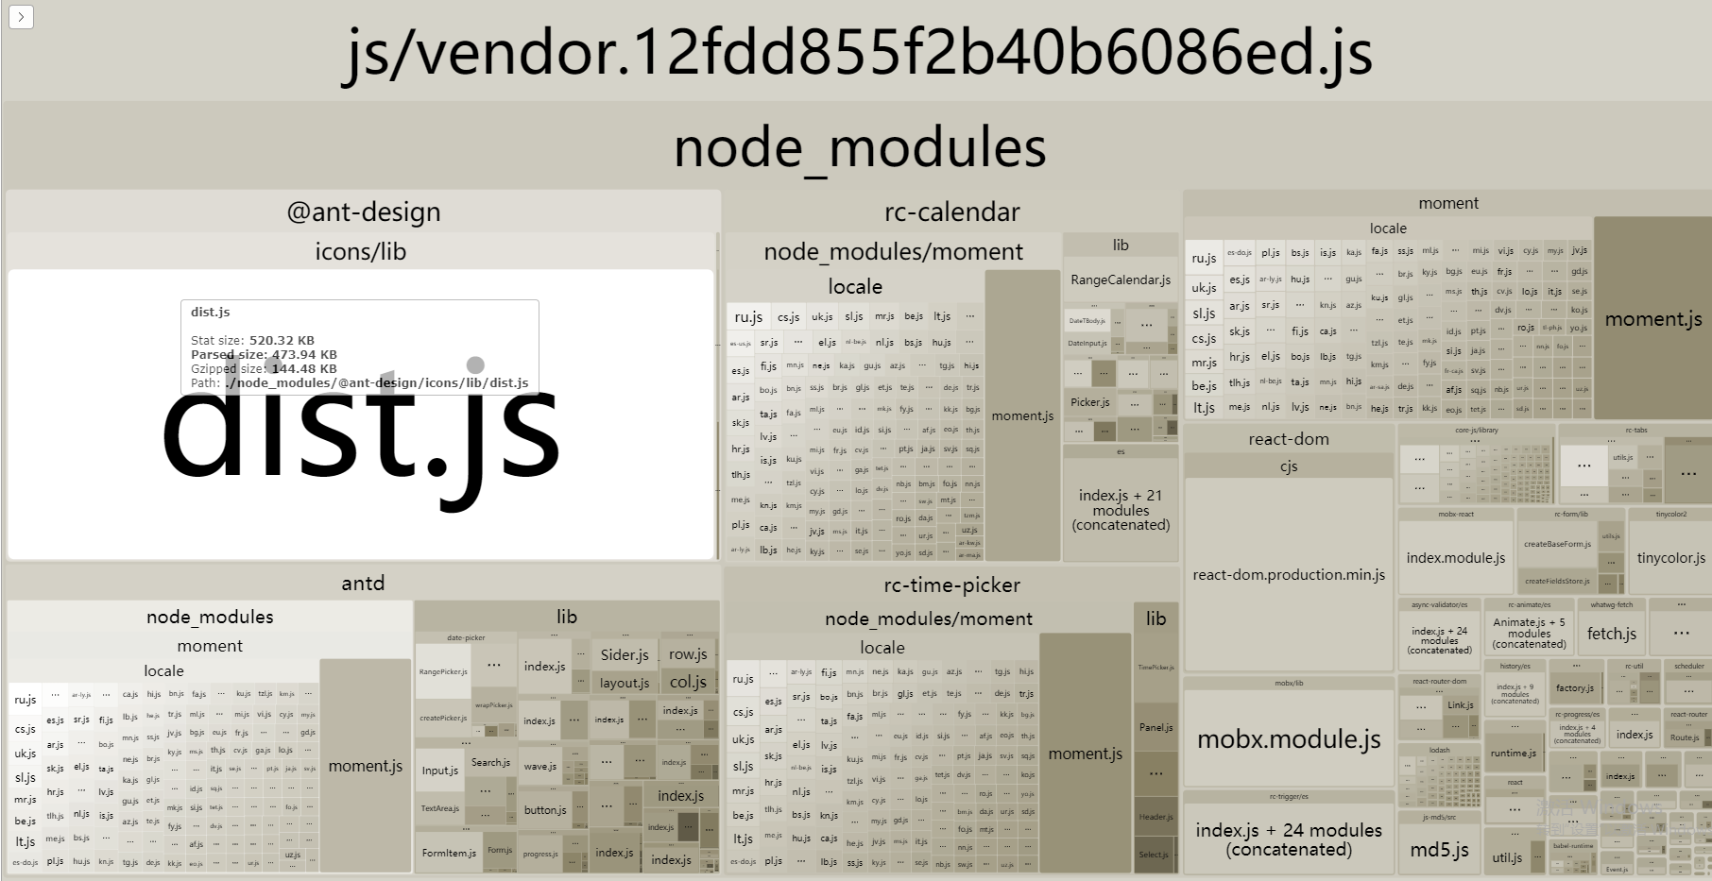The height and width of the screenshot is (881, 1712).
Task: Select moment.js block inside antd
Action: (x=365, y=766)
